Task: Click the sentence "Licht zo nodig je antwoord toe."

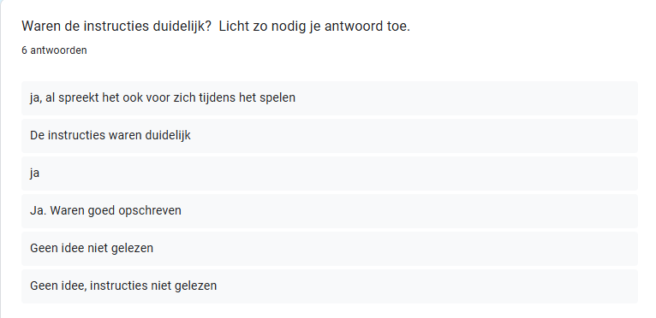Action: pyautogui.click(x=314, y=26)
